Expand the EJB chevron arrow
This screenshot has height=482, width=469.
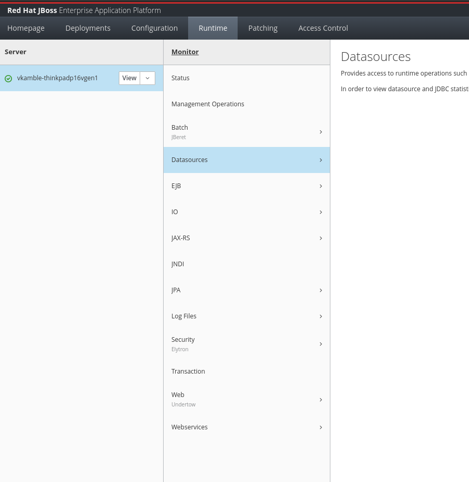click(x=320, y=186)
